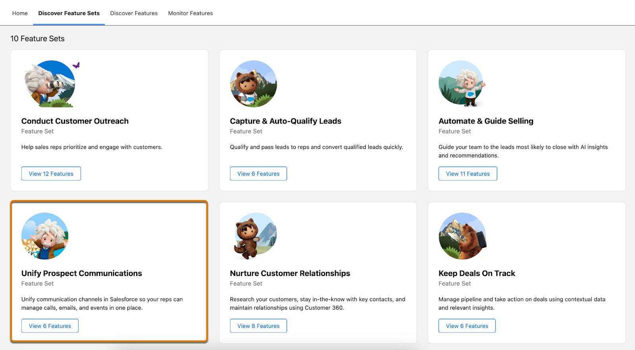Select the Discover Feature Sets tab
Screen dimensions: 635x350
click(69, 13)
